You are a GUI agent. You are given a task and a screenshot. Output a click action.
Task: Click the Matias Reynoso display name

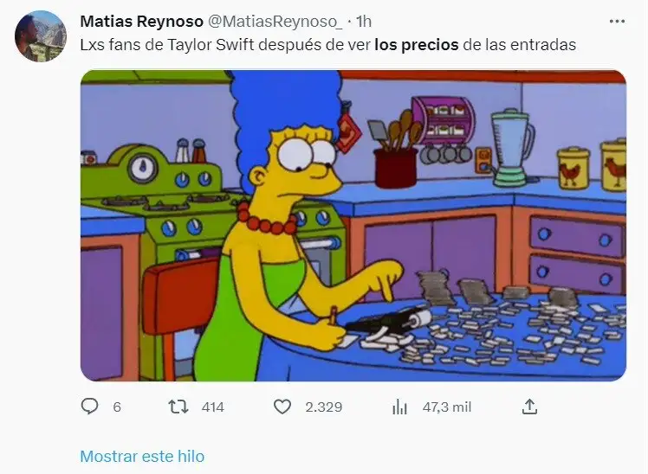(x=141, y=22)
